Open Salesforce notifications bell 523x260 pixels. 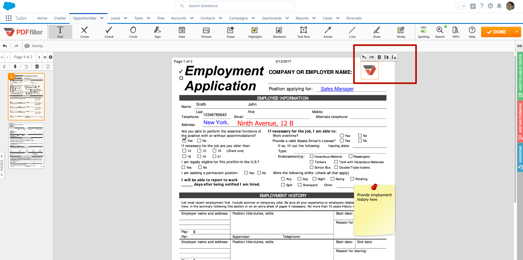pos(499,6)
